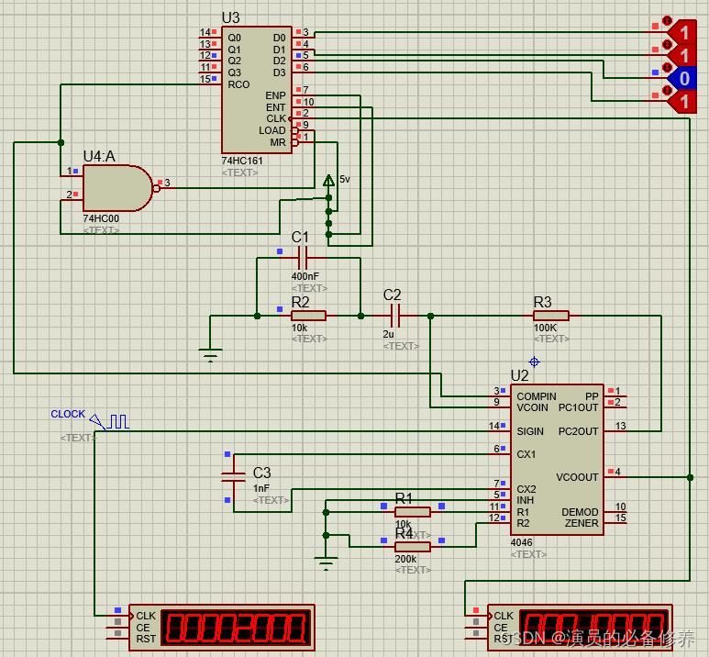Select the R2 resistor symbol
This screenshot has width=709, height=657.
pos(308,316)
